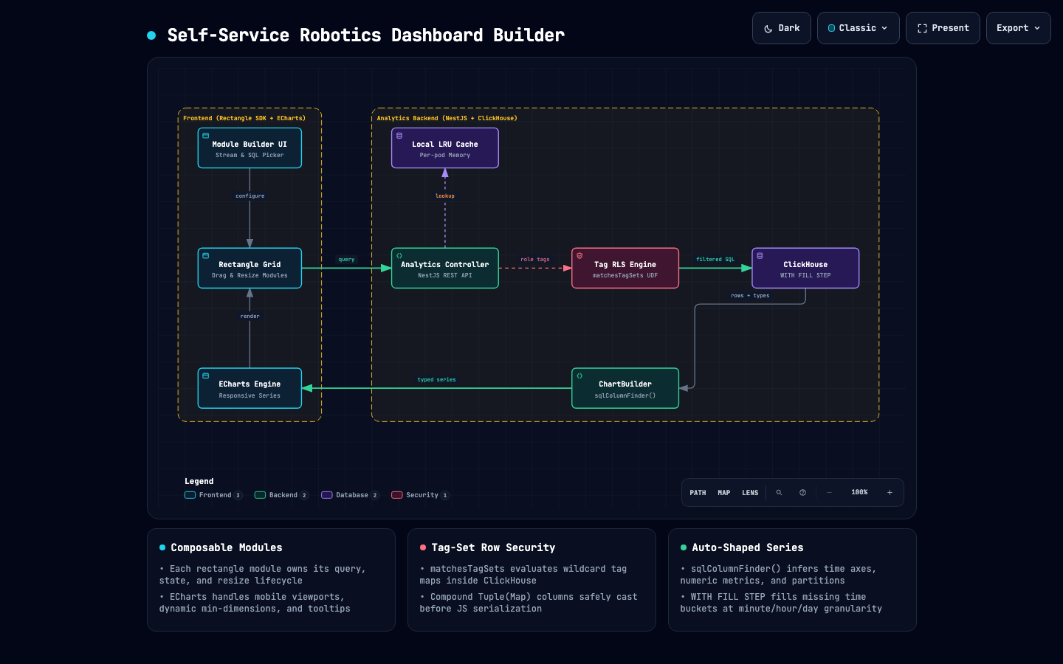Toggle MAP minimap view

point(724,492)
